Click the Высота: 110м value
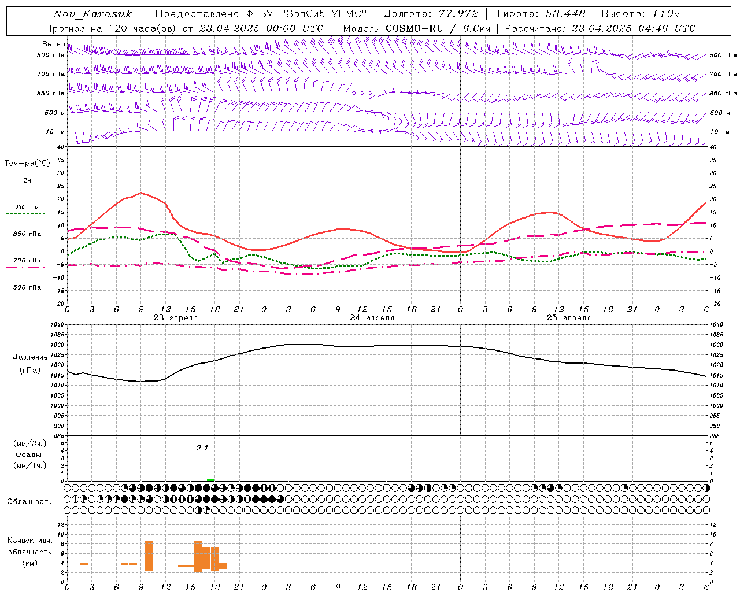 pos(641,14)
